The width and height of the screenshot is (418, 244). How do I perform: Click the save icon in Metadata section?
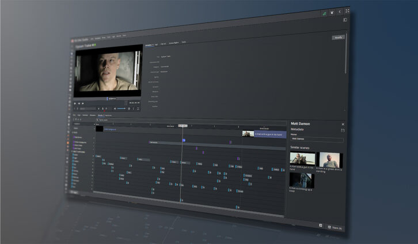point(343,130)
